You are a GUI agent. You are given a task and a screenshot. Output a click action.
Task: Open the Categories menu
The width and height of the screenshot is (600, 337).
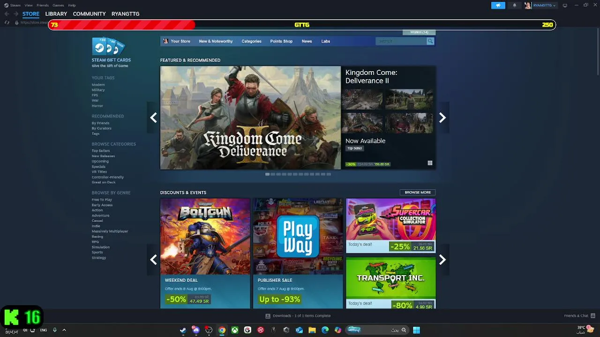[251, 41]
